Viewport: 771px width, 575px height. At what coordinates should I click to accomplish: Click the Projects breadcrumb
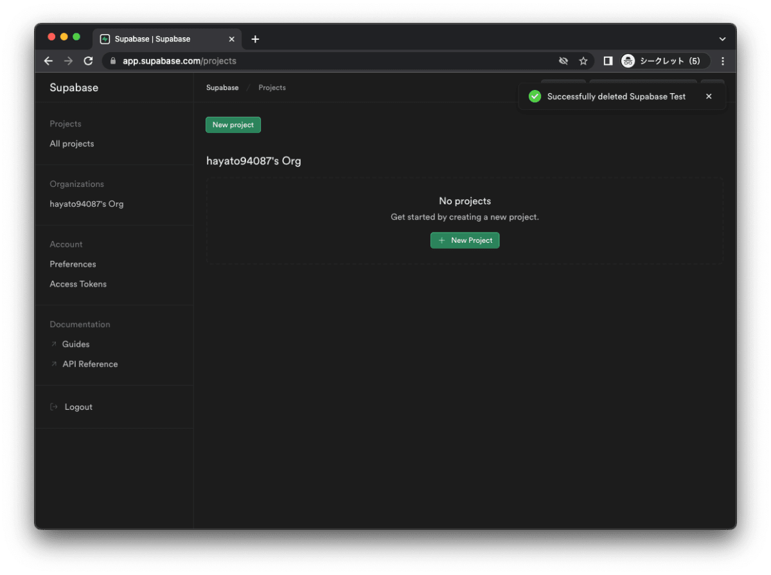(272, 87)
